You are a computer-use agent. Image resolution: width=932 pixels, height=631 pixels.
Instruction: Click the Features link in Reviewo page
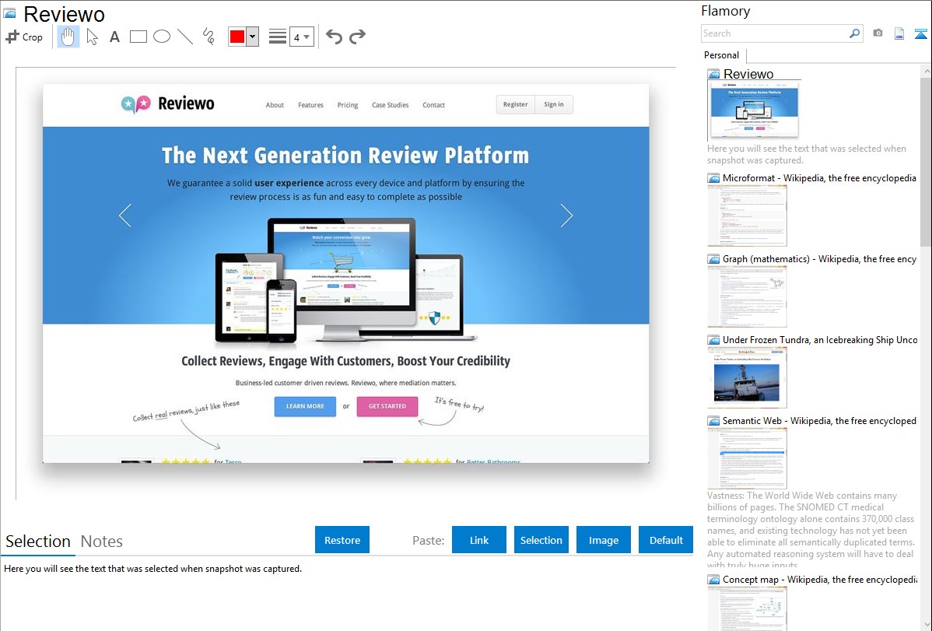tap(311, 105)
